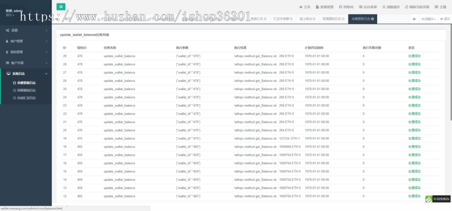
Task: Open 资源管理 in the top bar
Action: [x=324, y=7]
